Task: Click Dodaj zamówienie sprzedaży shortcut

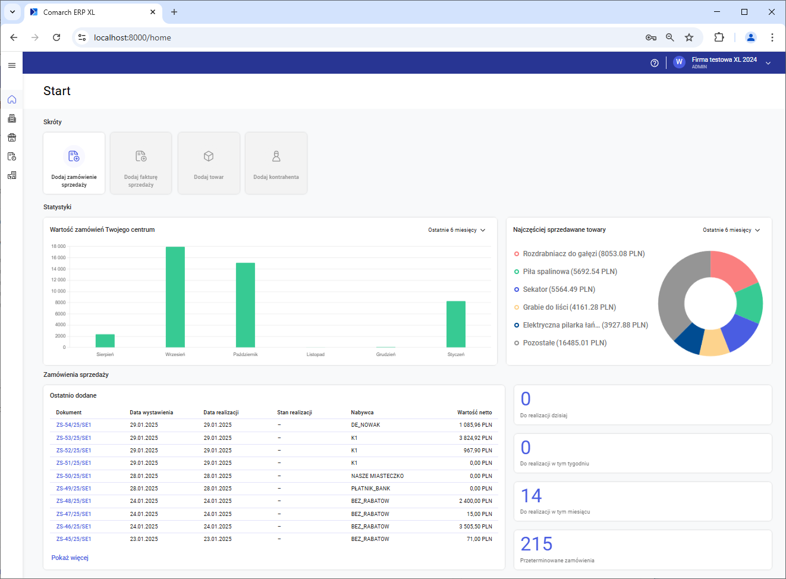Action: (x=74, y=163)
